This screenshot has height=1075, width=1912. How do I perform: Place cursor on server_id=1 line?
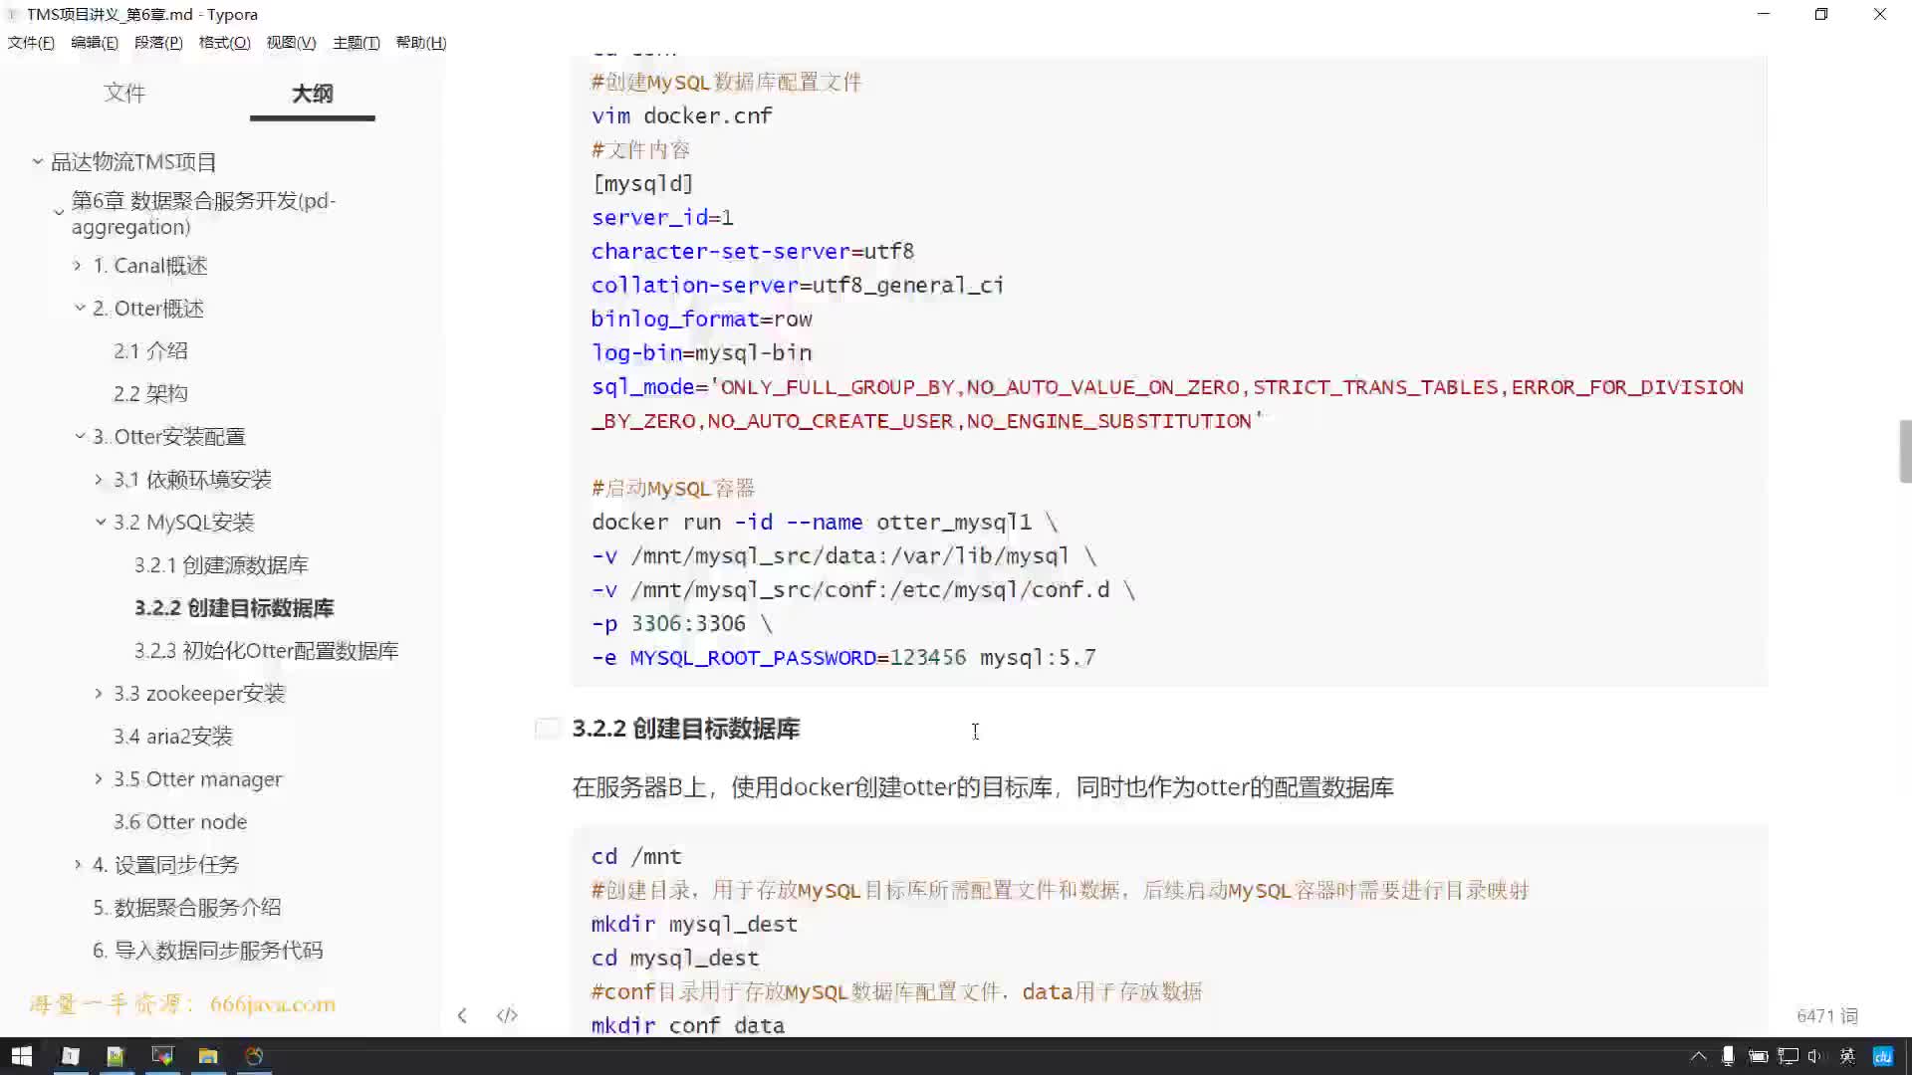662,217
